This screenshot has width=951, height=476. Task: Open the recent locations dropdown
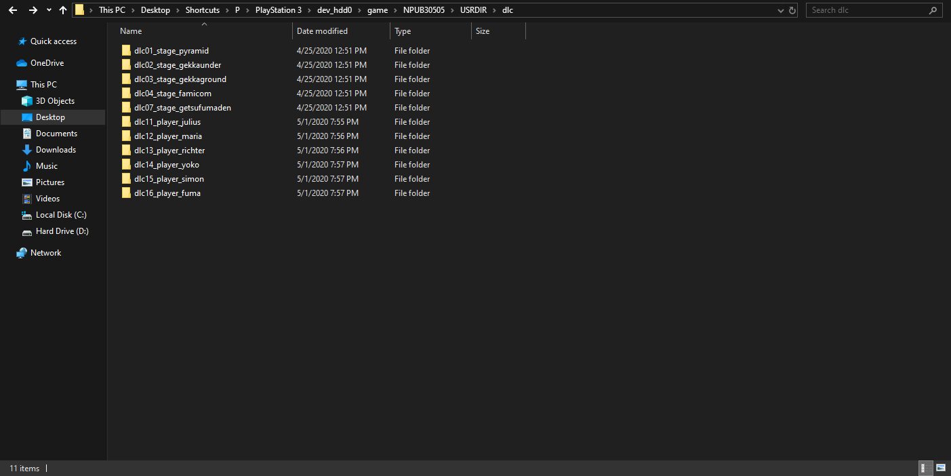point(49,10)
